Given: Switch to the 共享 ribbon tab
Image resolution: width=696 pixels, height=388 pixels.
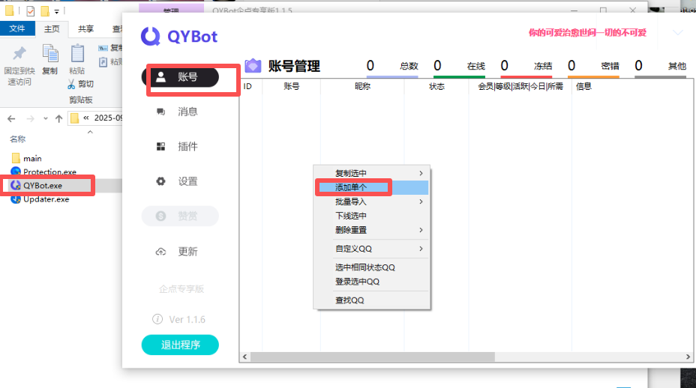Looking at the screenshot, I should tap(86, 29).
